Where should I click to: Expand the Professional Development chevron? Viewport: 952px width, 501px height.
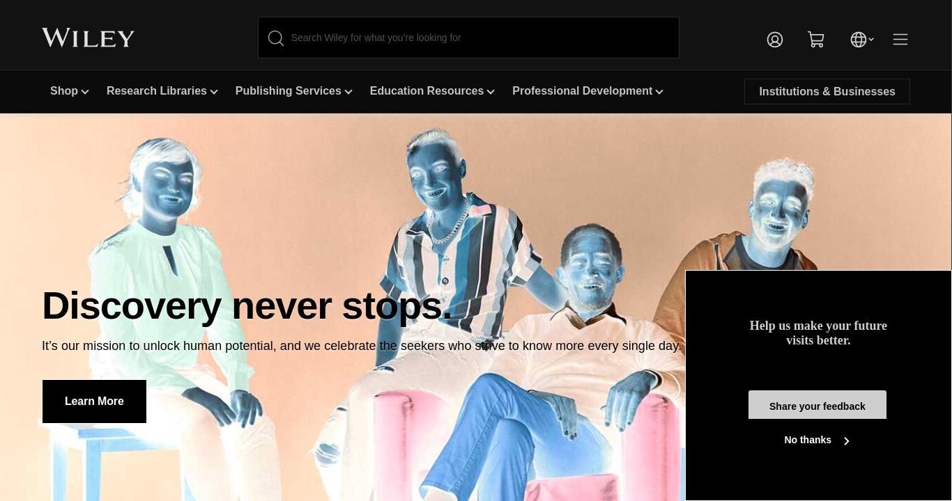click(x=659, y=92)
